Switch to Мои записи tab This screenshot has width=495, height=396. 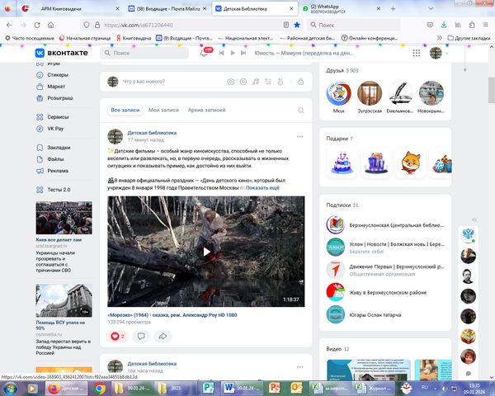pyautogui.click(x=164, y=110)
